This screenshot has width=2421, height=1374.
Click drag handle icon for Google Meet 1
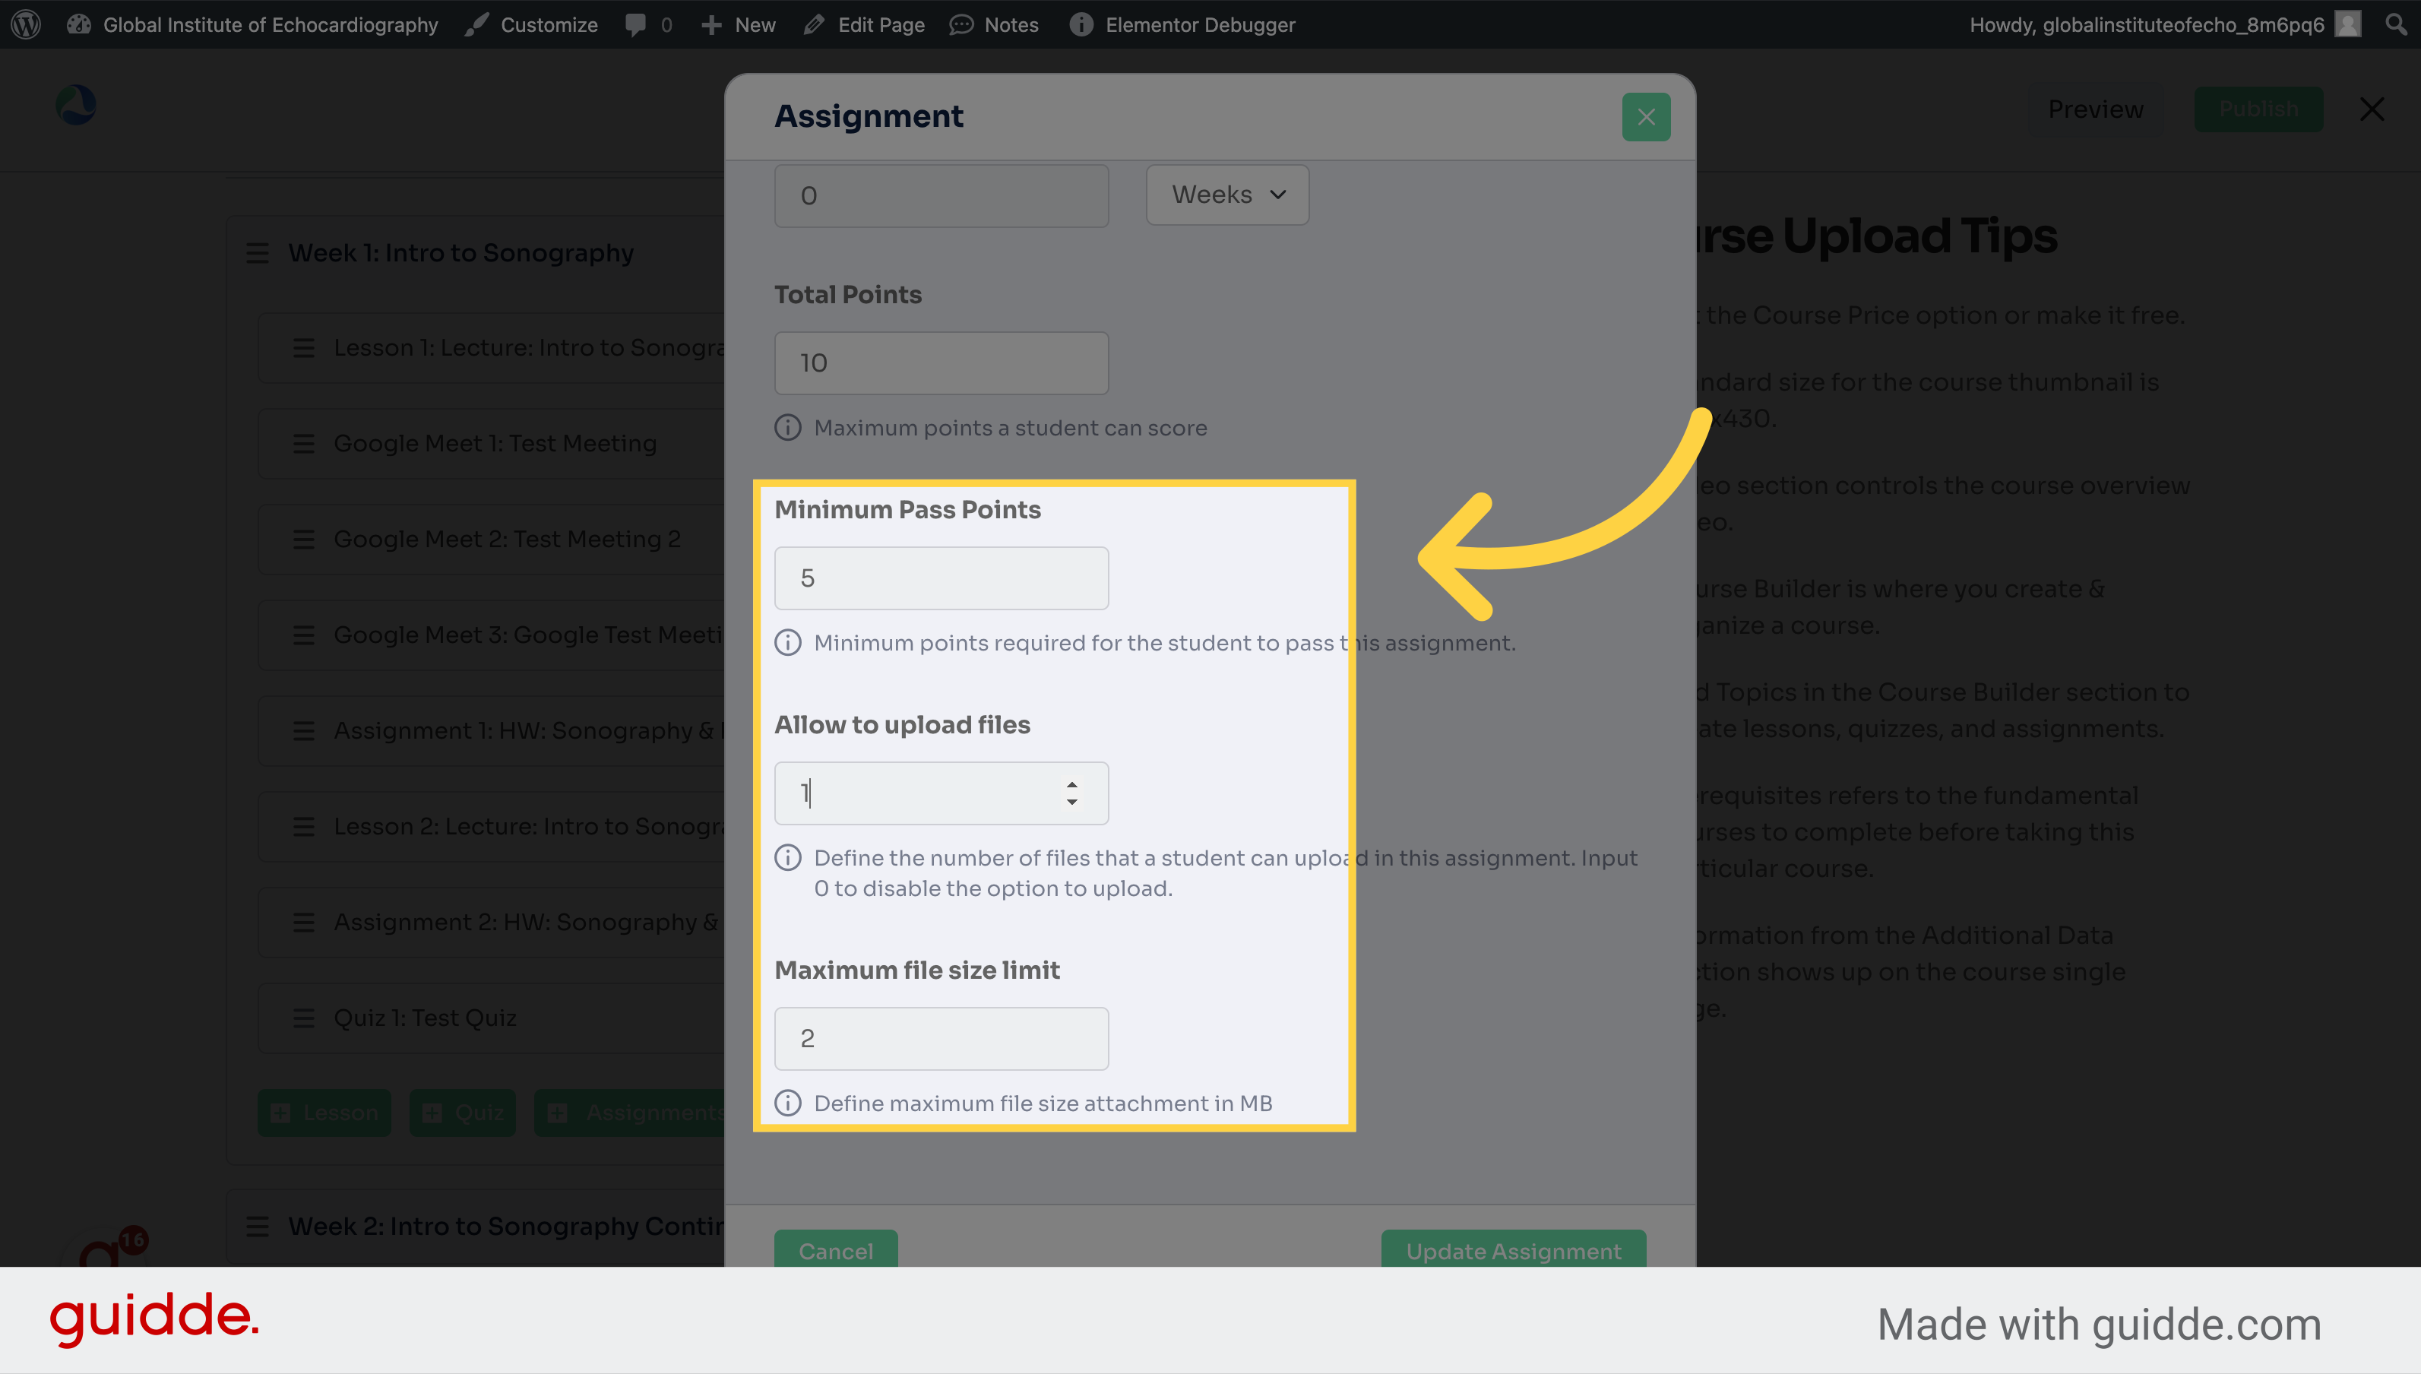304,444
